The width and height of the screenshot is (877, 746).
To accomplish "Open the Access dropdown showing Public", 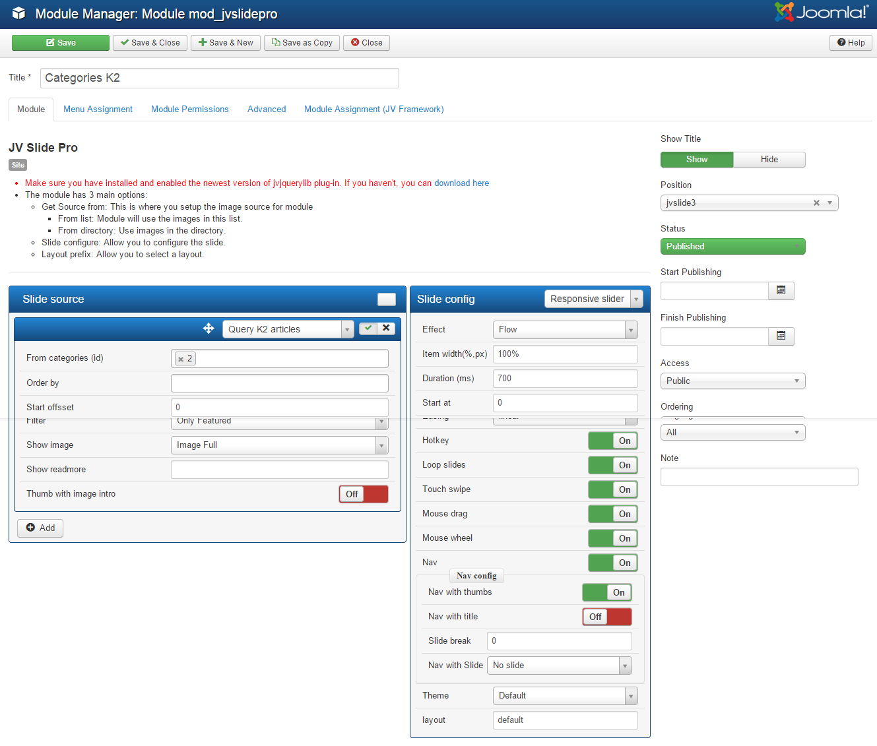I will point(733,381).
